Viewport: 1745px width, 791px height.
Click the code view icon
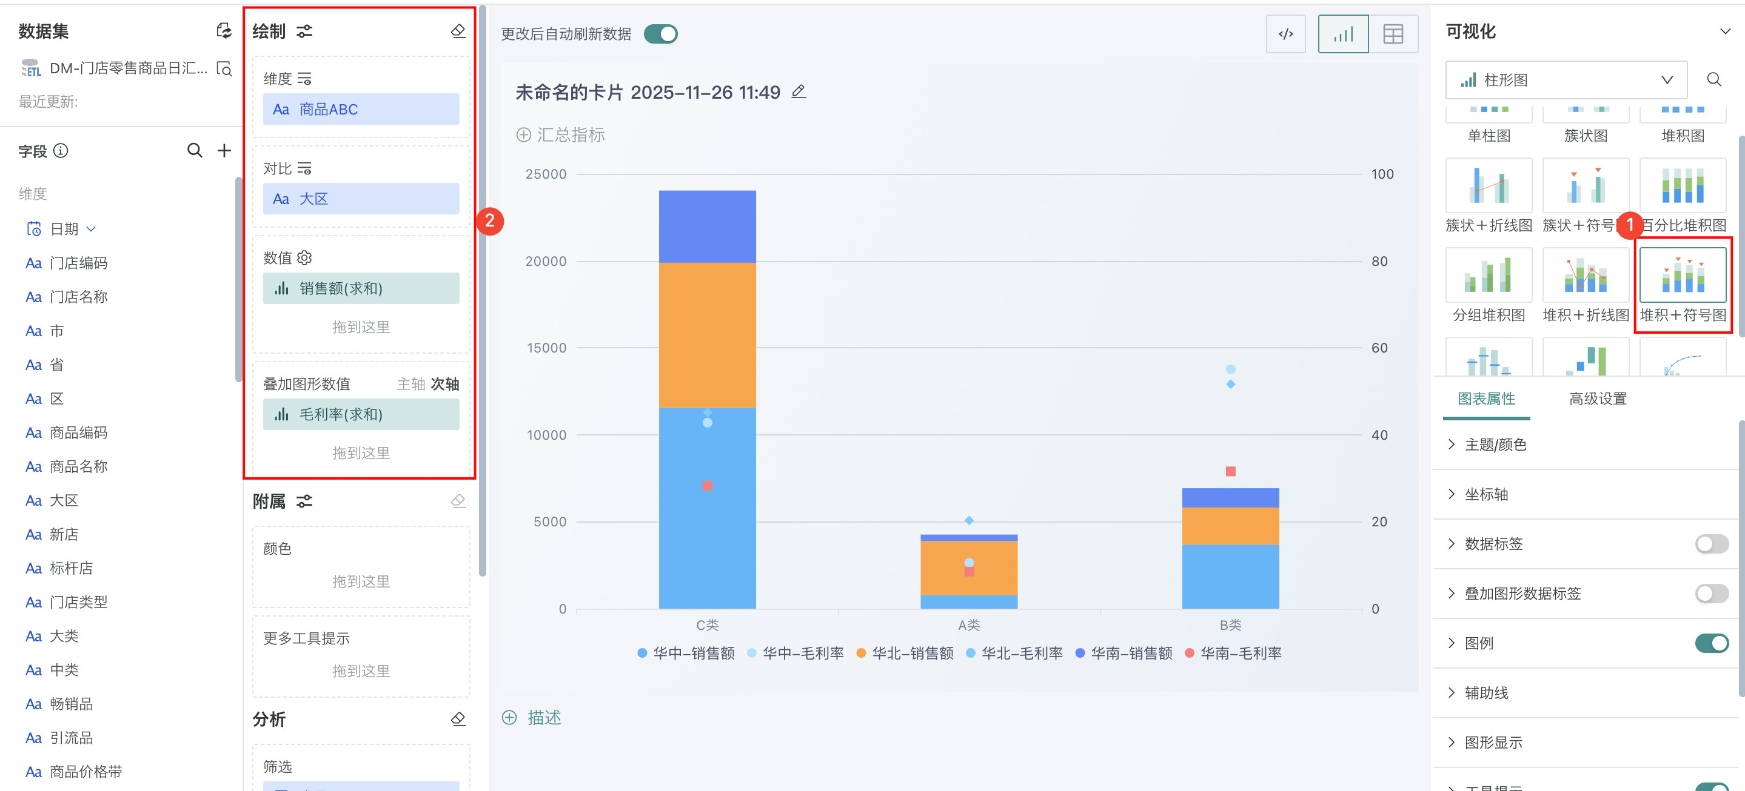coord(1285,34)
